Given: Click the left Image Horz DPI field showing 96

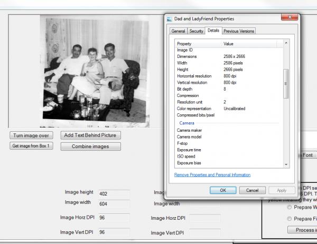Looking at the screenshot, I should (114, 218).
